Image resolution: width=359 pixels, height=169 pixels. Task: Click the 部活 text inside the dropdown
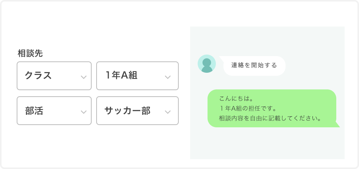(34, 111)
